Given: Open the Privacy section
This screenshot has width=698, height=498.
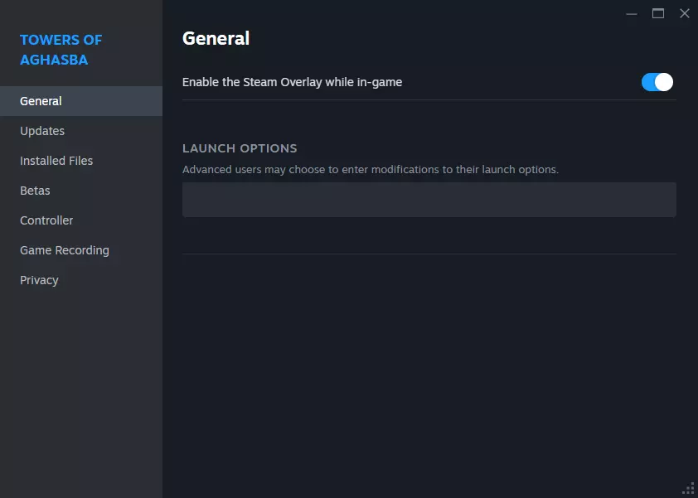Looking at the screenshot, I should pos(39,280).
